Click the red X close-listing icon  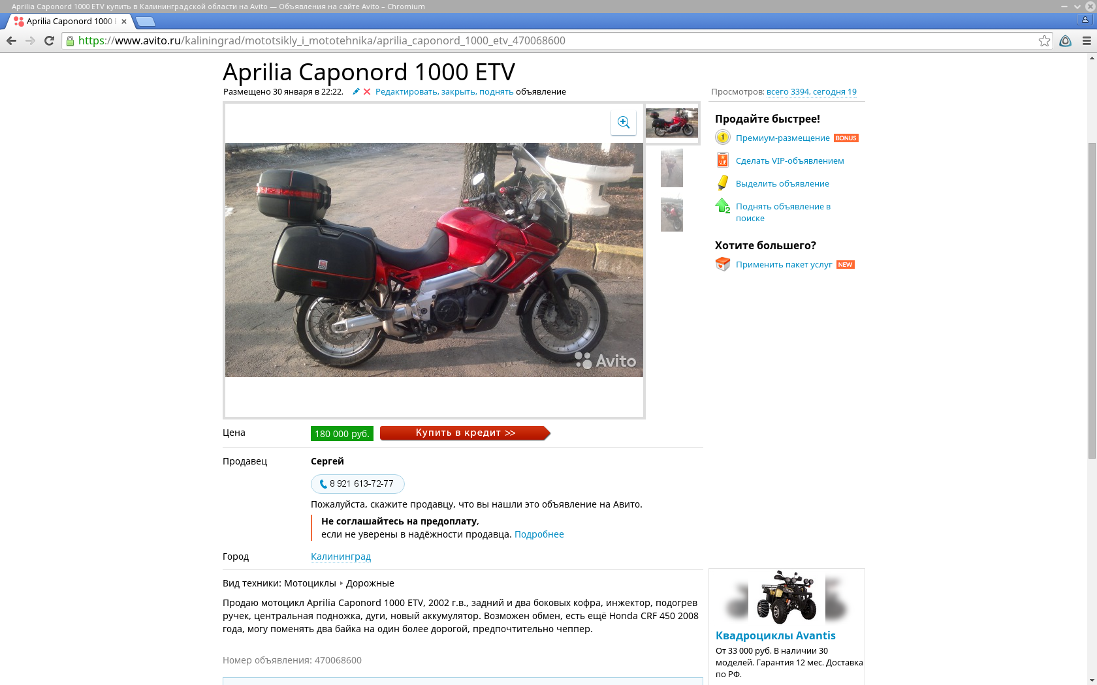pyautogui.click(x=367, y=92)
